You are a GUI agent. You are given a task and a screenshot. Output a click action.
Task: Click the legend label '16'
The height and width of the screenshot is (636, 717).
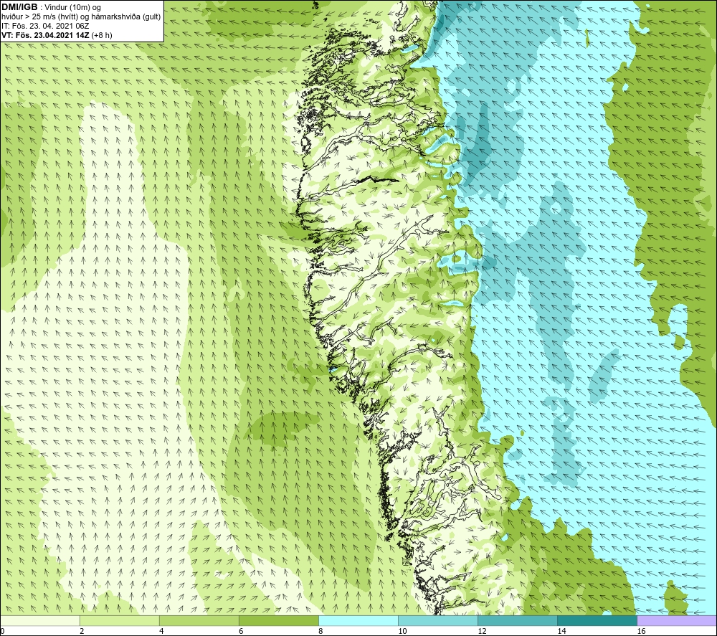coord(641,632)
